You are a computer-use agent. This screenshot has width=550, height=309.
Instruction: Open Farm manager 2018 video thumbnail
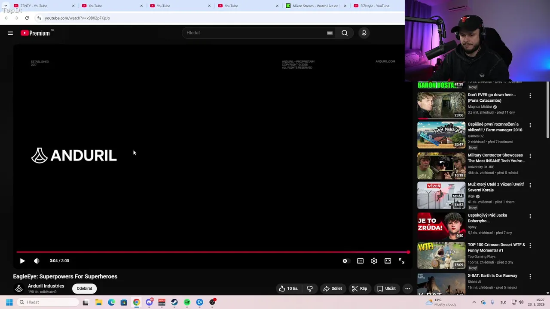(x=441, y=135)
